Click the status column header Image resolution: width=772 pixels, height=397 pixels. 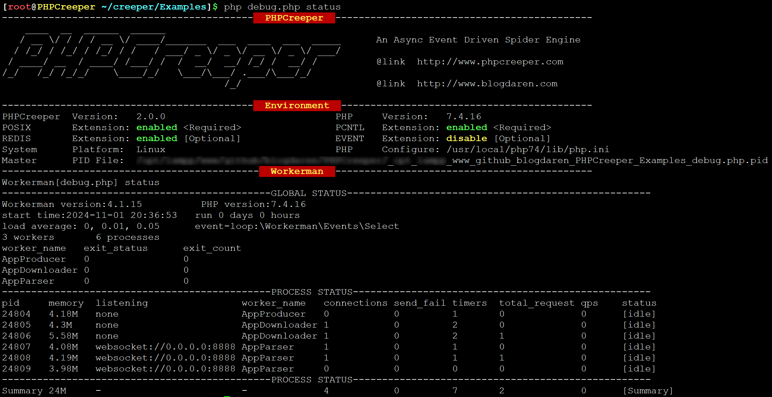639,303
